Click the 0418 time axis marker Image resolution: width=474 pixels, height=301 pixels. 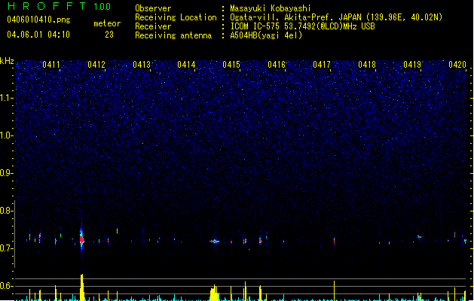point(367,65)
